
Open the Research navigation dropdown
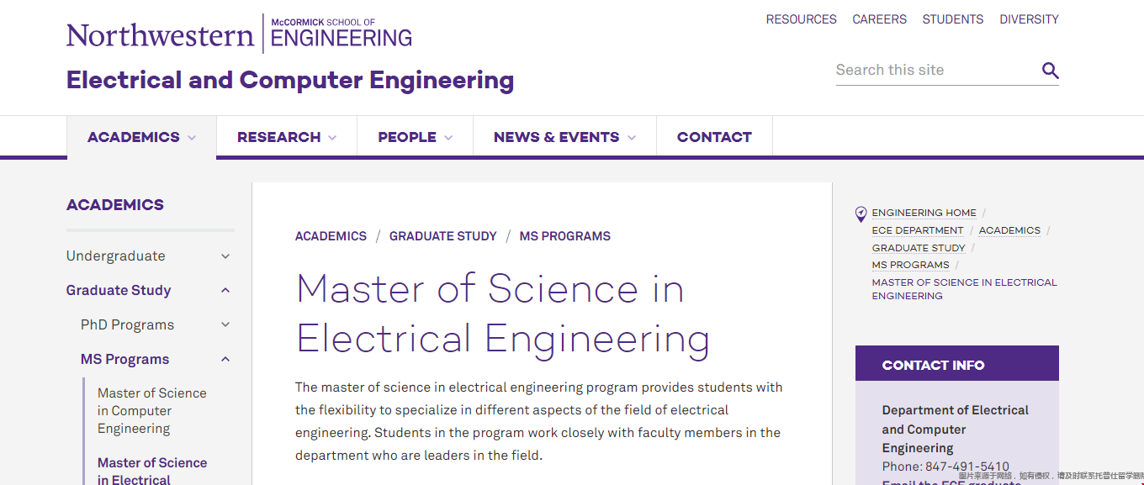tap(287, 137)
